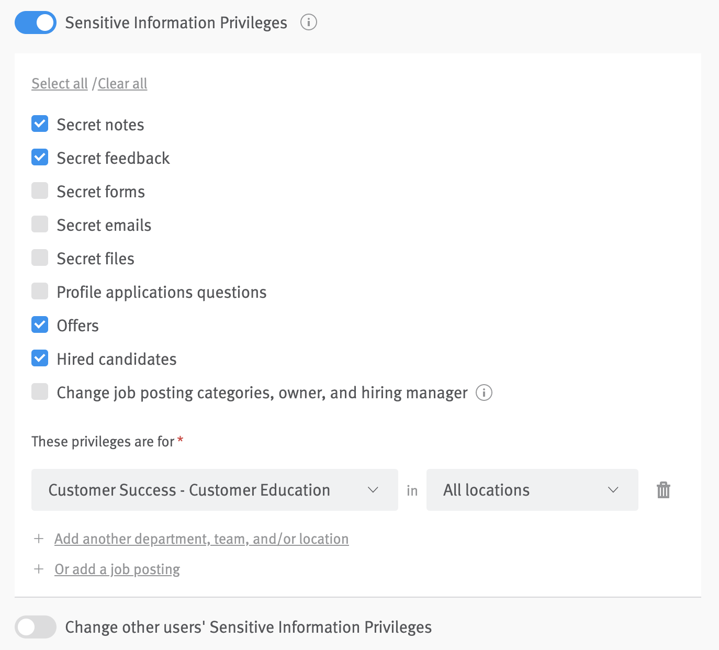This screenshot has width=719, height=650.
Task: Click the plus icon beside add a job posting
Action: [39, 569]
